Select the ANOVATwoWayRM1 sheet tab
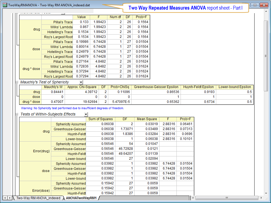 pyautogui.click(x=81, y=198)
